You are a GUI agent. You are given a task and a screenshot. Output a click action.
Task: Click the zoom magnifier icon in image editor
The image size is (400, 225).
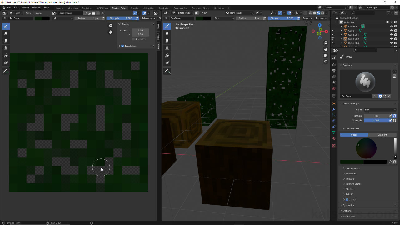[x=110, y=26]
